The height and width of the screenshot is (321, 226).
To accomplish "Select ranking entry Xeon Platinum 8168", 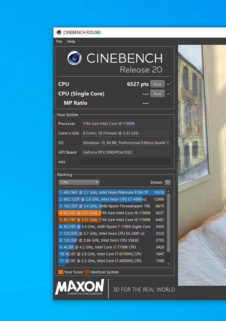I will 112,192.
